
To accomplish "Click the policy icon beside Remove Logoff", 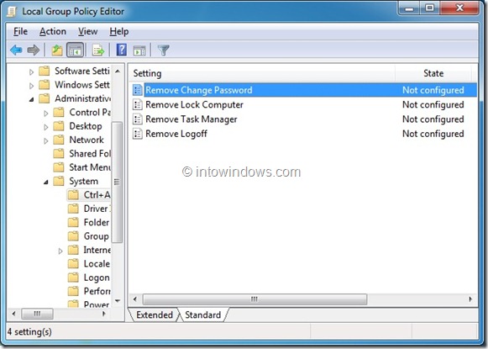I will pos(138,134).
